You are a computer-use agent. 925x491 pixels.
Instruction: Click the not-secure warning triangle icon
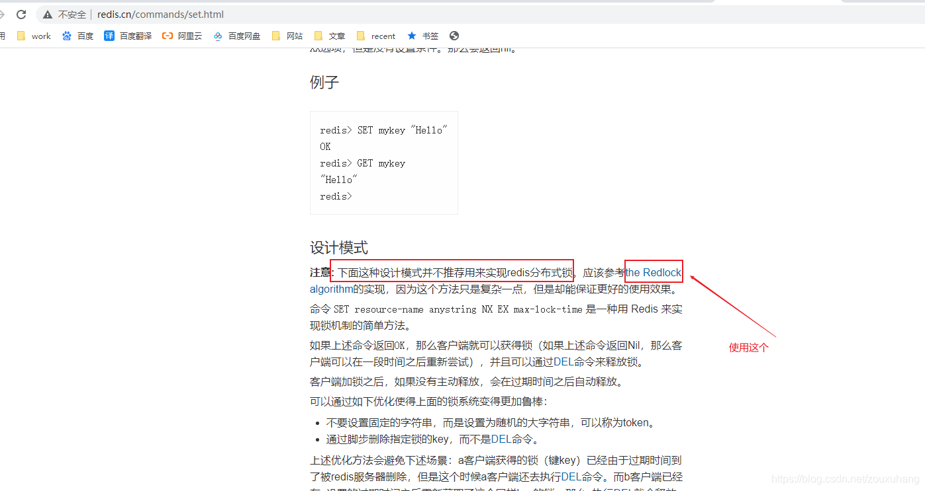(48, 15)
